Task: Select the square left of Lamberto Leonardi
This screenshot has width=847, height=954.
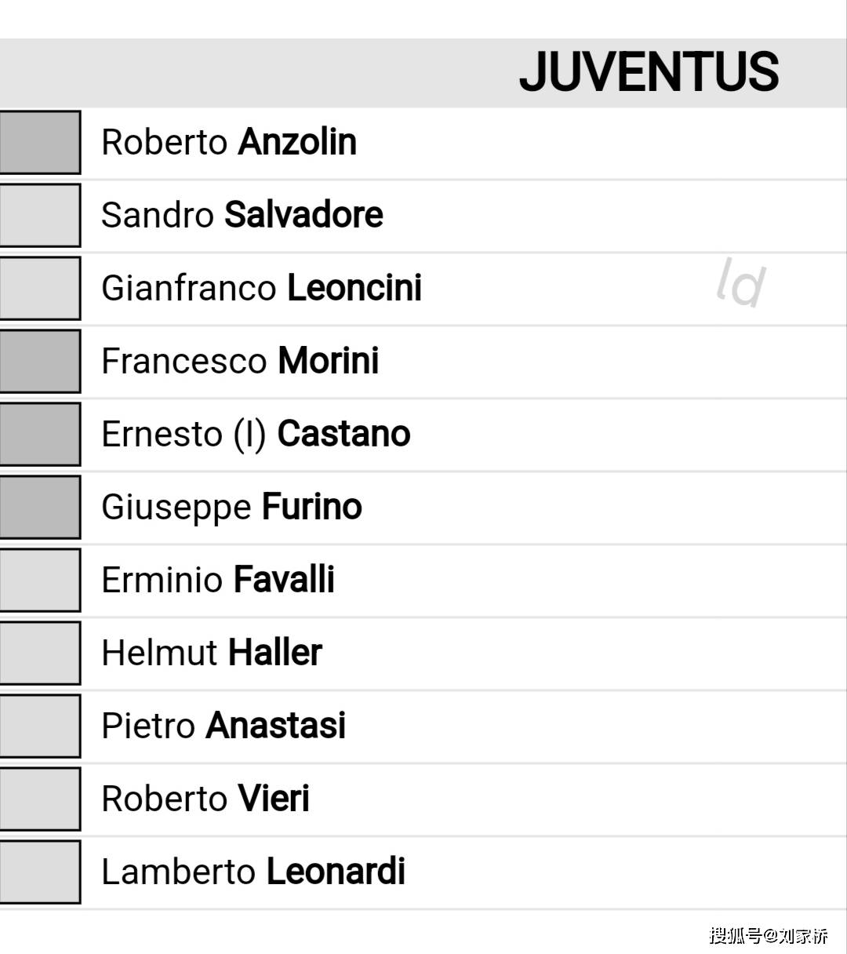Action: coord(40,872)
